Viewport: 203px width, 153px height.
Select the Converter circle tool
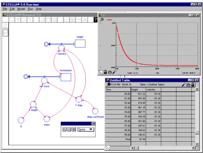click(x=24, y=20)
